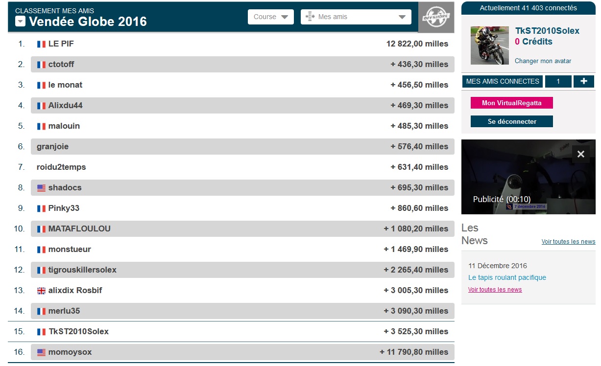Open the Course dropdown
Image resolution: width=601 pixels, height=366 pixels.
click(270, 17)
